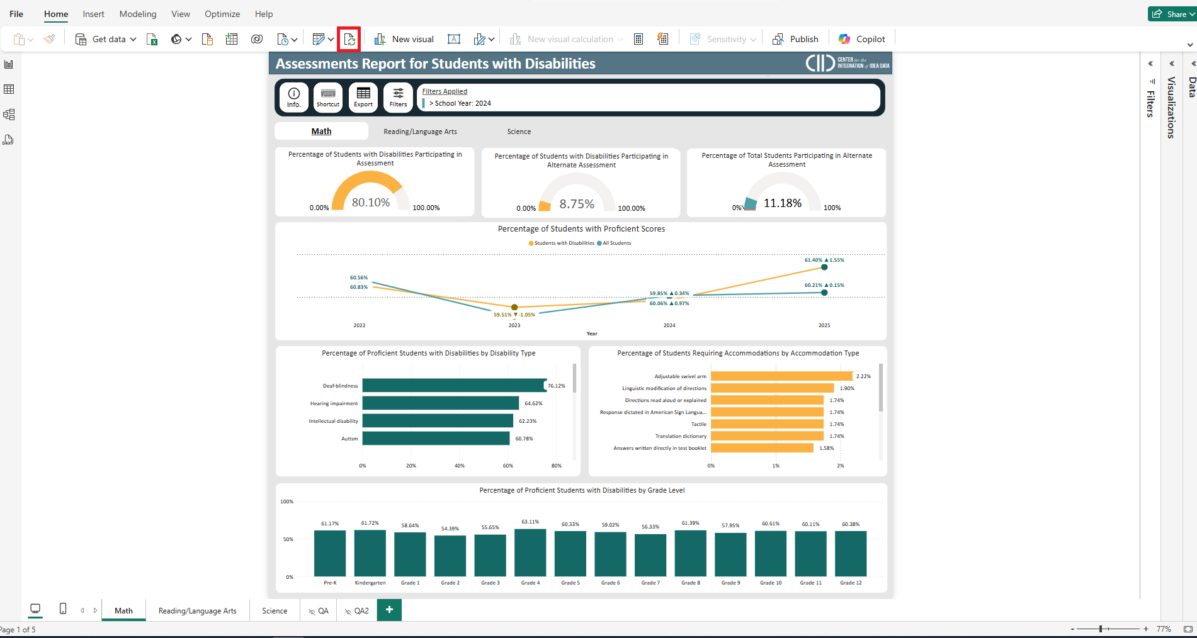Expand the Get data dropdown

133,40
